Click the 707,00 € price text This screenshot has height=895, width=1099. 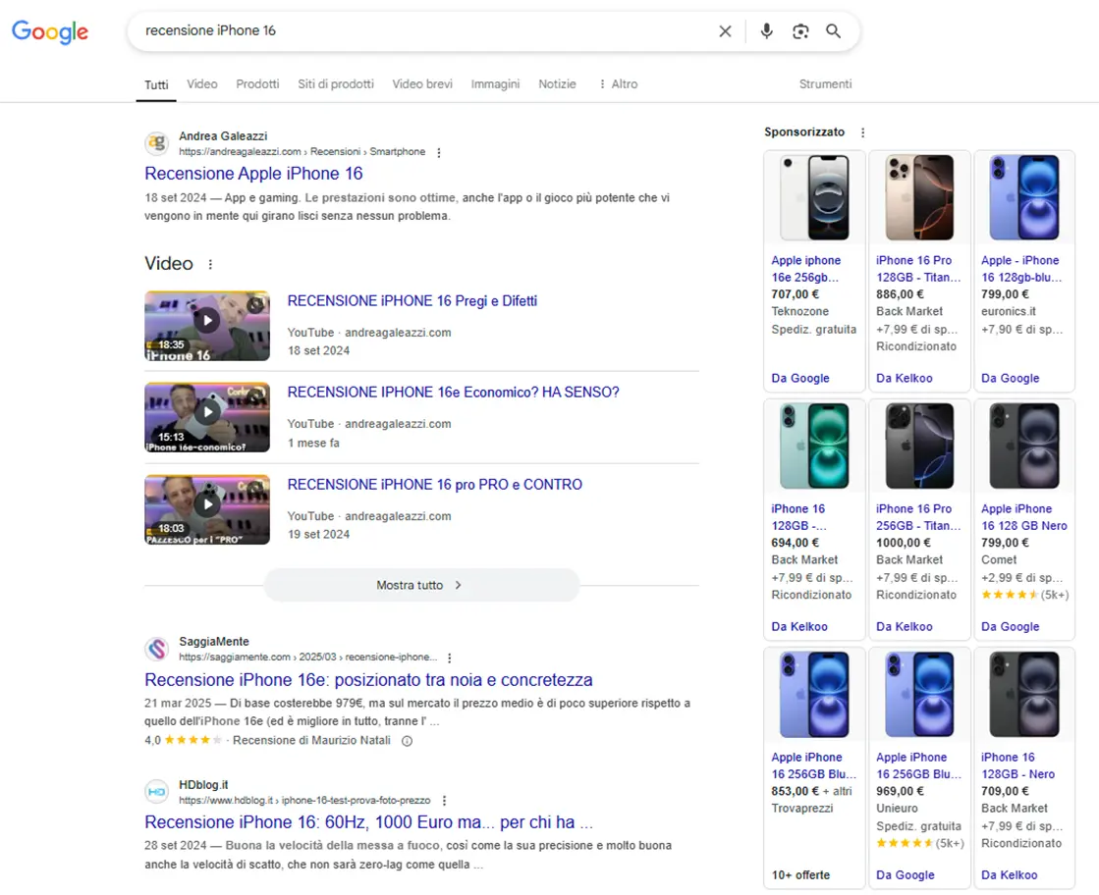795,294
